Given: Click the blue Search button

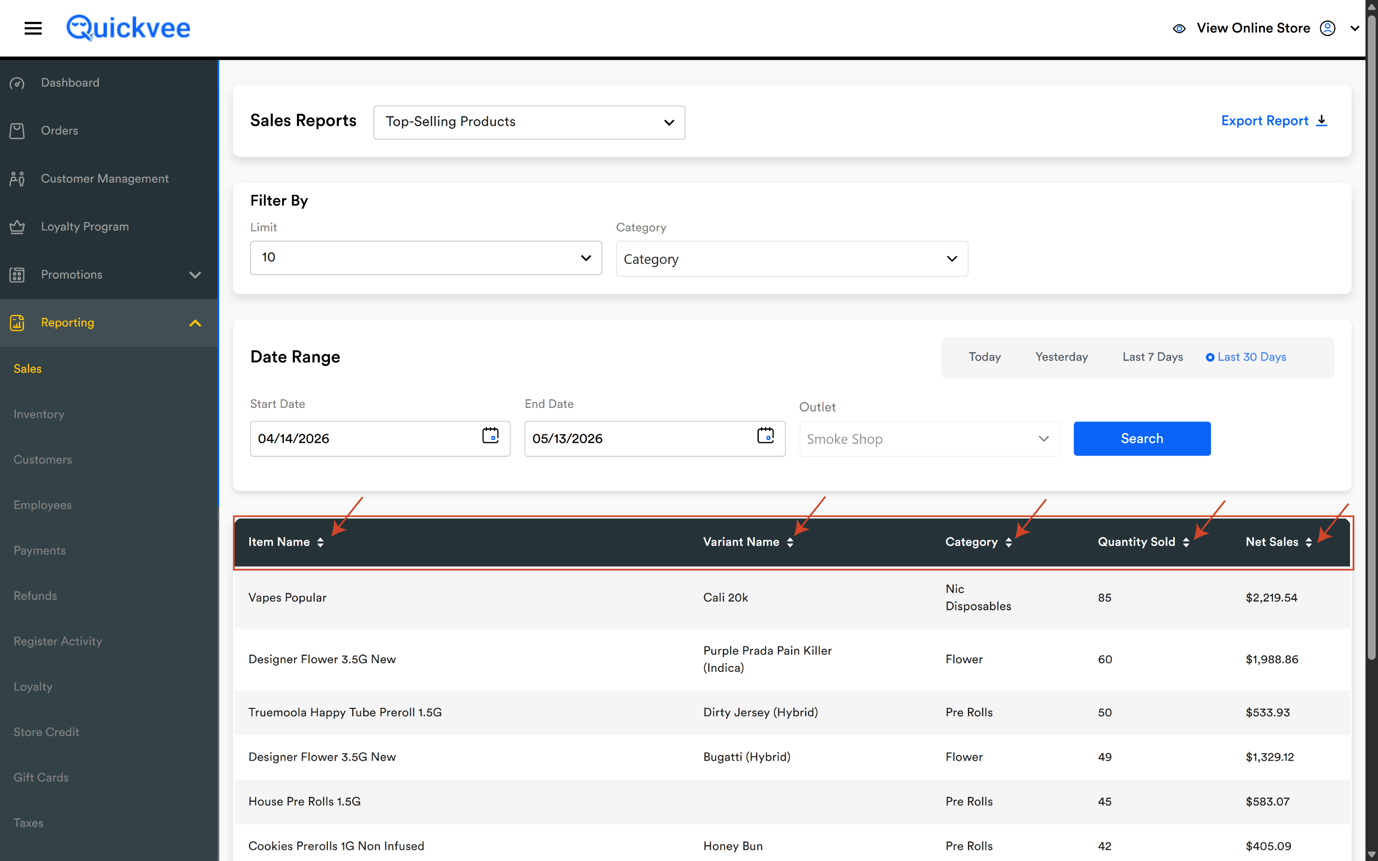Looking at the screenshot, I should coord(1141,438).
